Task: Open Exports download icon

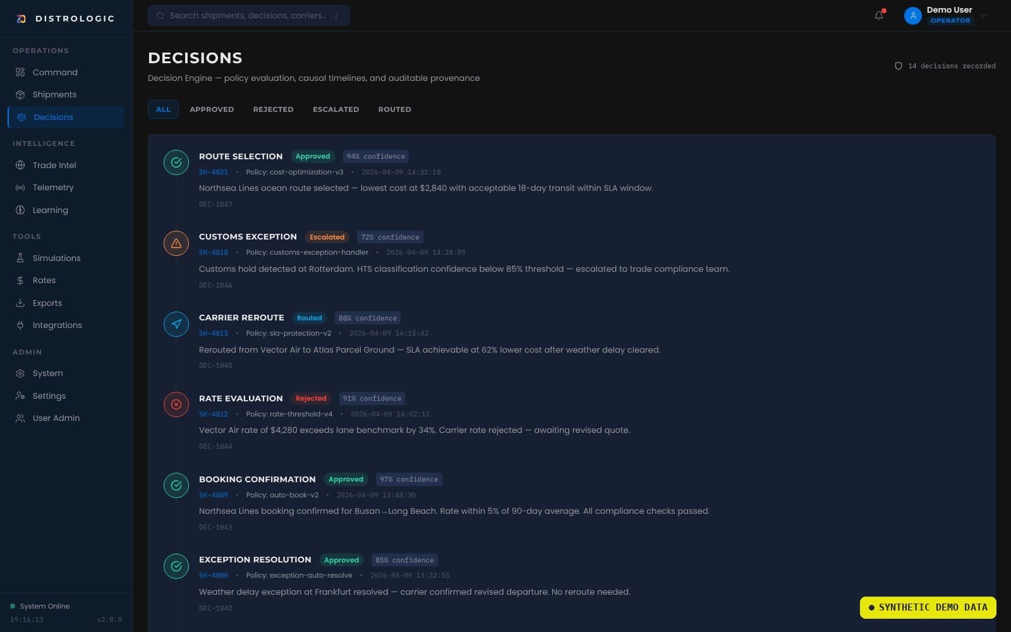Action: coord(20,303)
